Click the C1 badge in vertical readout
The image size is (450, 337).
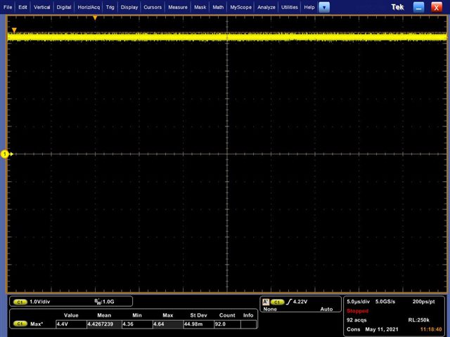point(20,302)
